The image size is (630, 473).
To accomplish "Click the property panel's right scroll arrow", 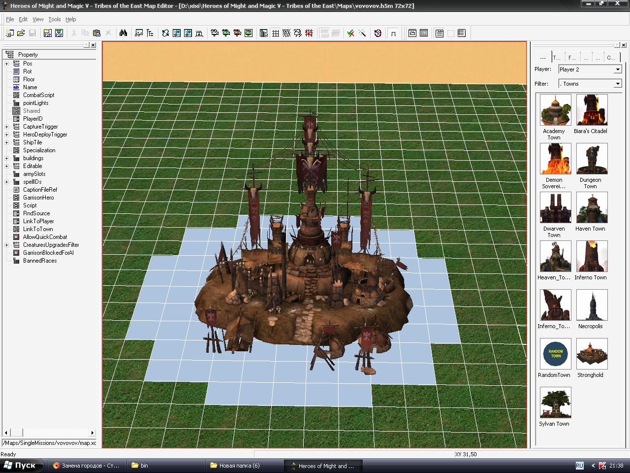I will [x=92, y=433].
